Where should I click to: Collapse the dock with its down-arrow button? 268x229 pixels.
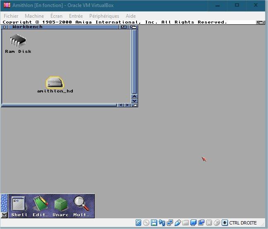4,215
